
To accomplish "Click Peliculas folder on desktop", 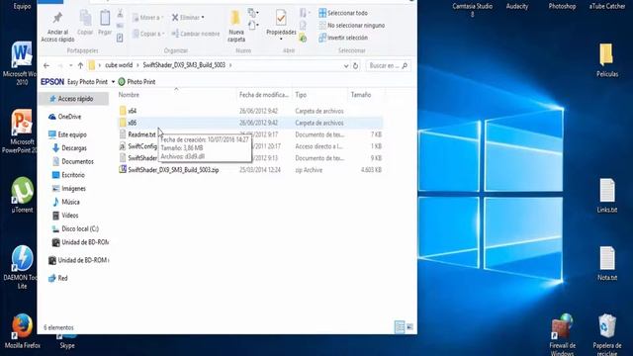I will (606, 59).
